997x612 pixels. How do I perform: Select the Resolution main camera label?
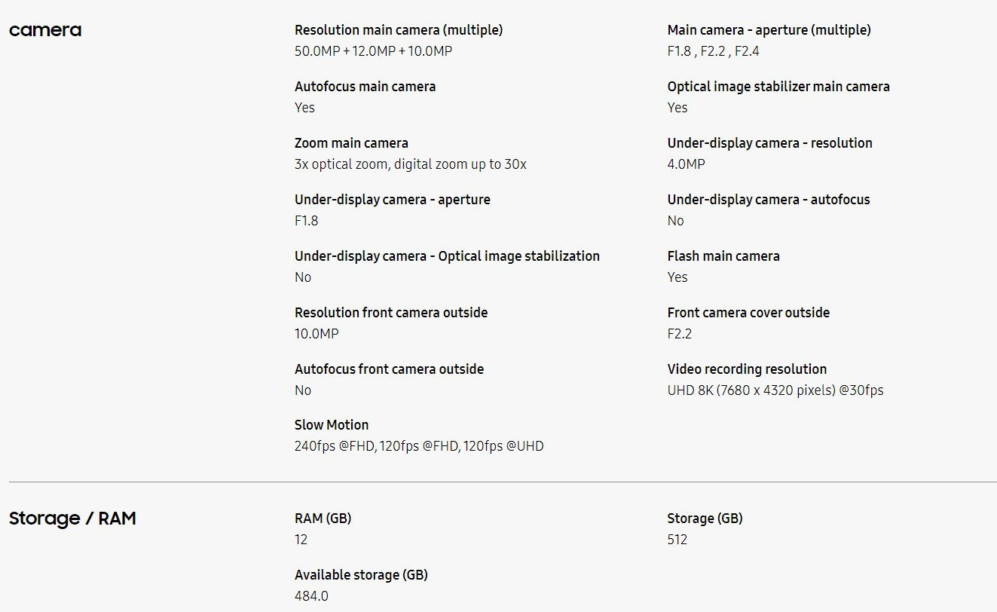tap(399, 30)
